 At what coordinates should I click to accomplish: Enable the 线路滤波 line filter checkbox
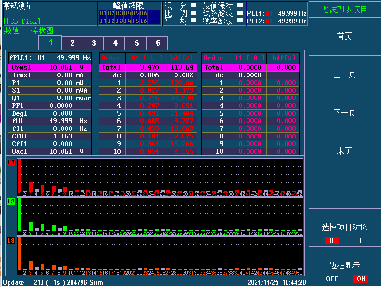(240, 13)
